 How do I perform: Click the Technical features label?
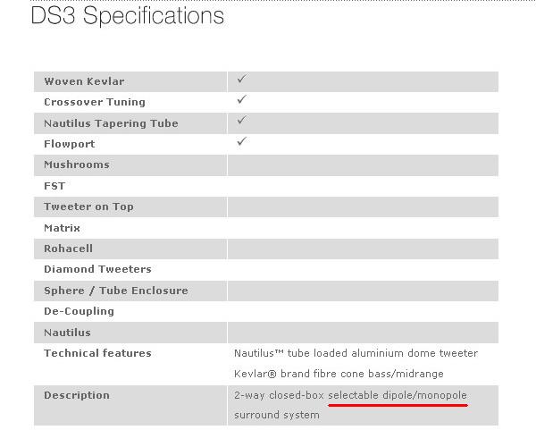[x=97, y=353]
